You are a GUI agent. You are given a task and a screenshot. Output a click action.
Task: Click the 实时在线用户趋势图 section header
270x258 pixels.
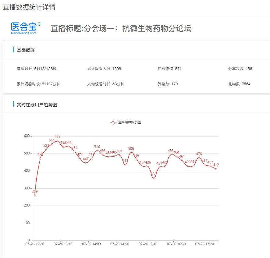[37, 105]
